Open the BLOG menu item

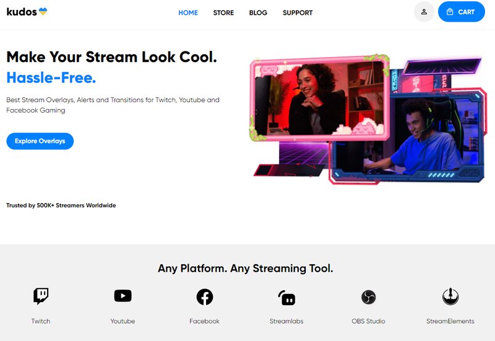click(x=258, y=12)
